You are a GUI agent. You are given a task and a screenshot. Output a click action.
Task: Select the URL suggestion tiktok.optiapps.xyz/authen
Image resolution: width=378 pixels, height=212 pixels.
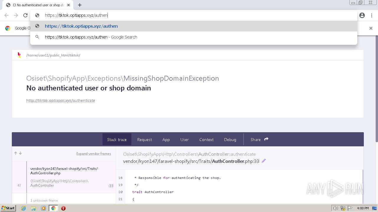[194, 26]
